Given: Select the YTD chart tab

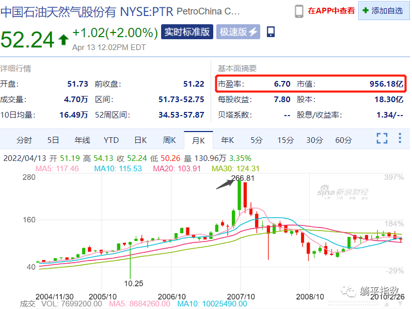Looking at the screenshot, I should tap(111, 140).
